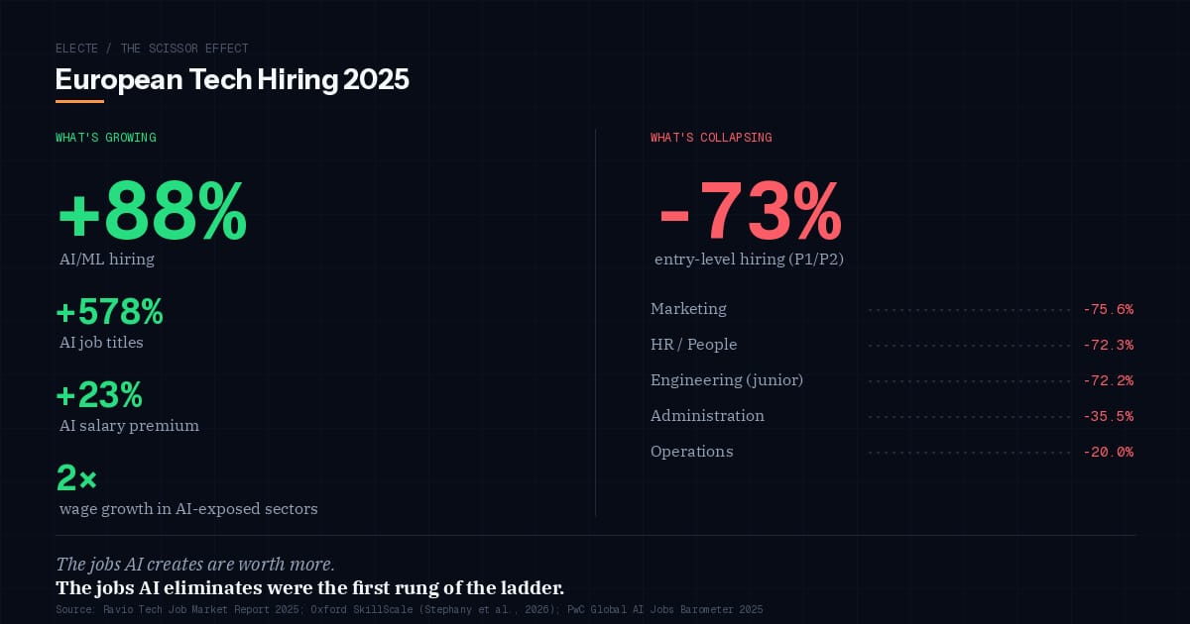The height and width of the screenshot is (624, 1190).
Task: Click THE SCISSOR EFFECT header label
Action: 184,49
